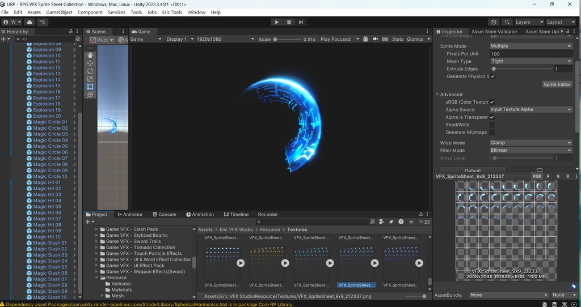Switch to the Asset Store Validator tab
Viewport: 581px width, 307px height.
point(494,32)
